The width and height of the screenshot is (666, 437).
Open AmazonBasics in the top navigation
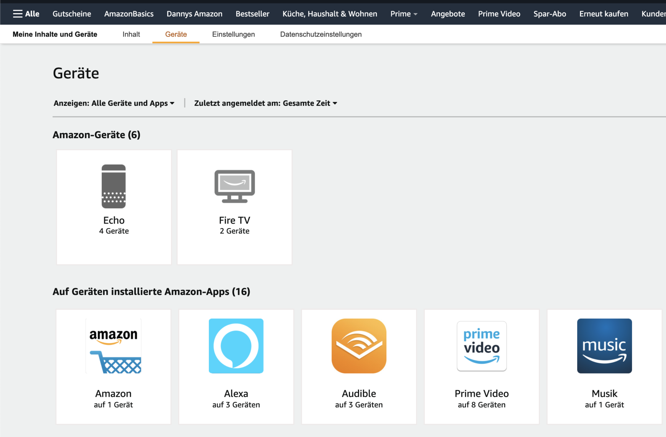pyautogui.click(x=129, y=14)
